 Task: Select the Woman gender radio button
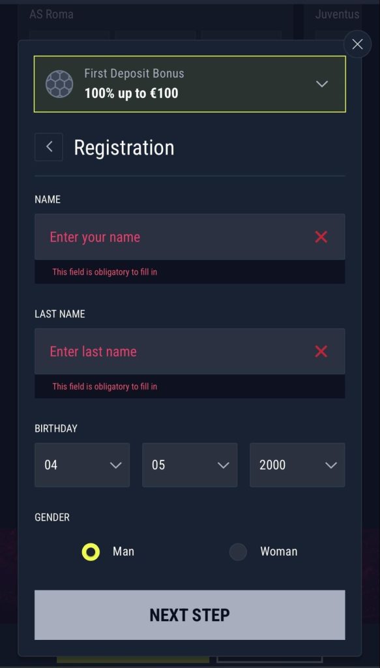tap(238, 552)
